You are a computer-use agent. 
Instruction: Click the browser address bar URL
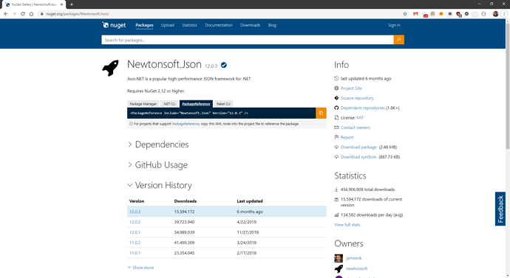78,14
